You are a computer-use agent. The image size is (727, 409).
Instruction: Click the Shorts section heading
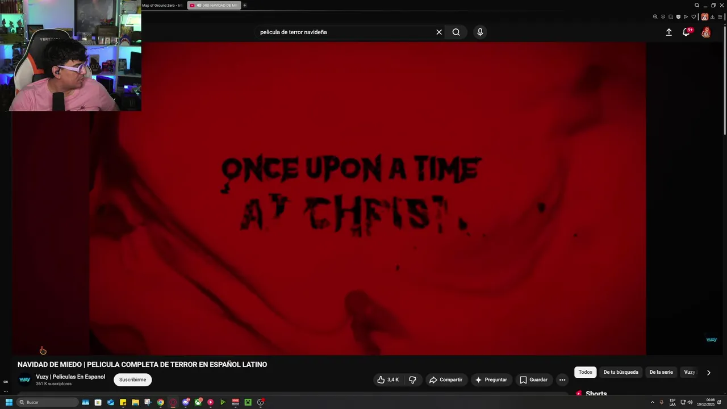tap(596, 394)
